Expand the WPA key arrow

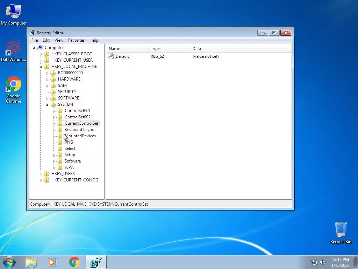point(54,168)
